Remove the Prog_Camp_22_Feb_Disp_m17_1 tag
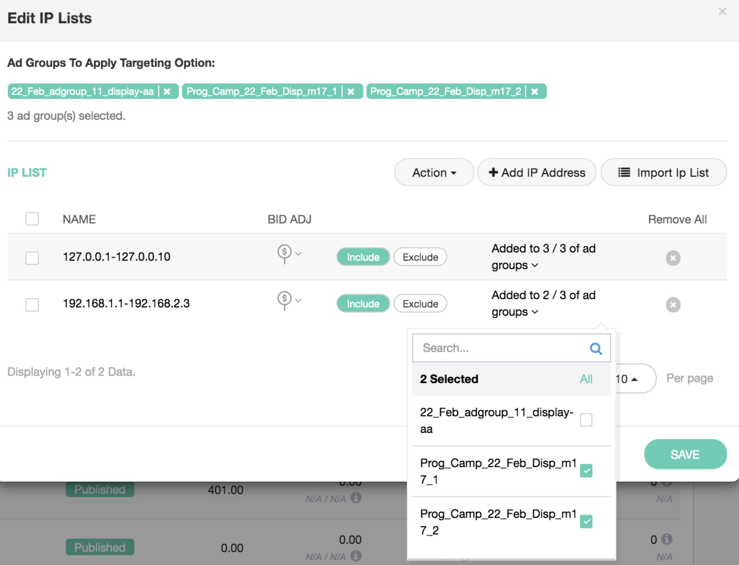This screenshot has height=565, width=739. (x=351, y=92)
